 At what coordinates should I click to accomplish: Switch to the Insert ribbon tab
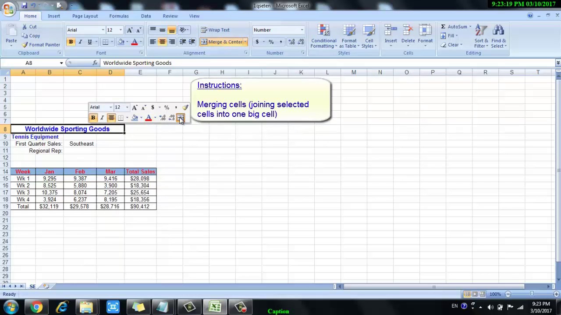(x=54, y=16)
